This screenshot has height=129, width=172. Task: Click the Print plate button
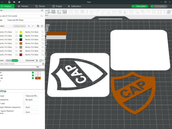tap(160, 6)
